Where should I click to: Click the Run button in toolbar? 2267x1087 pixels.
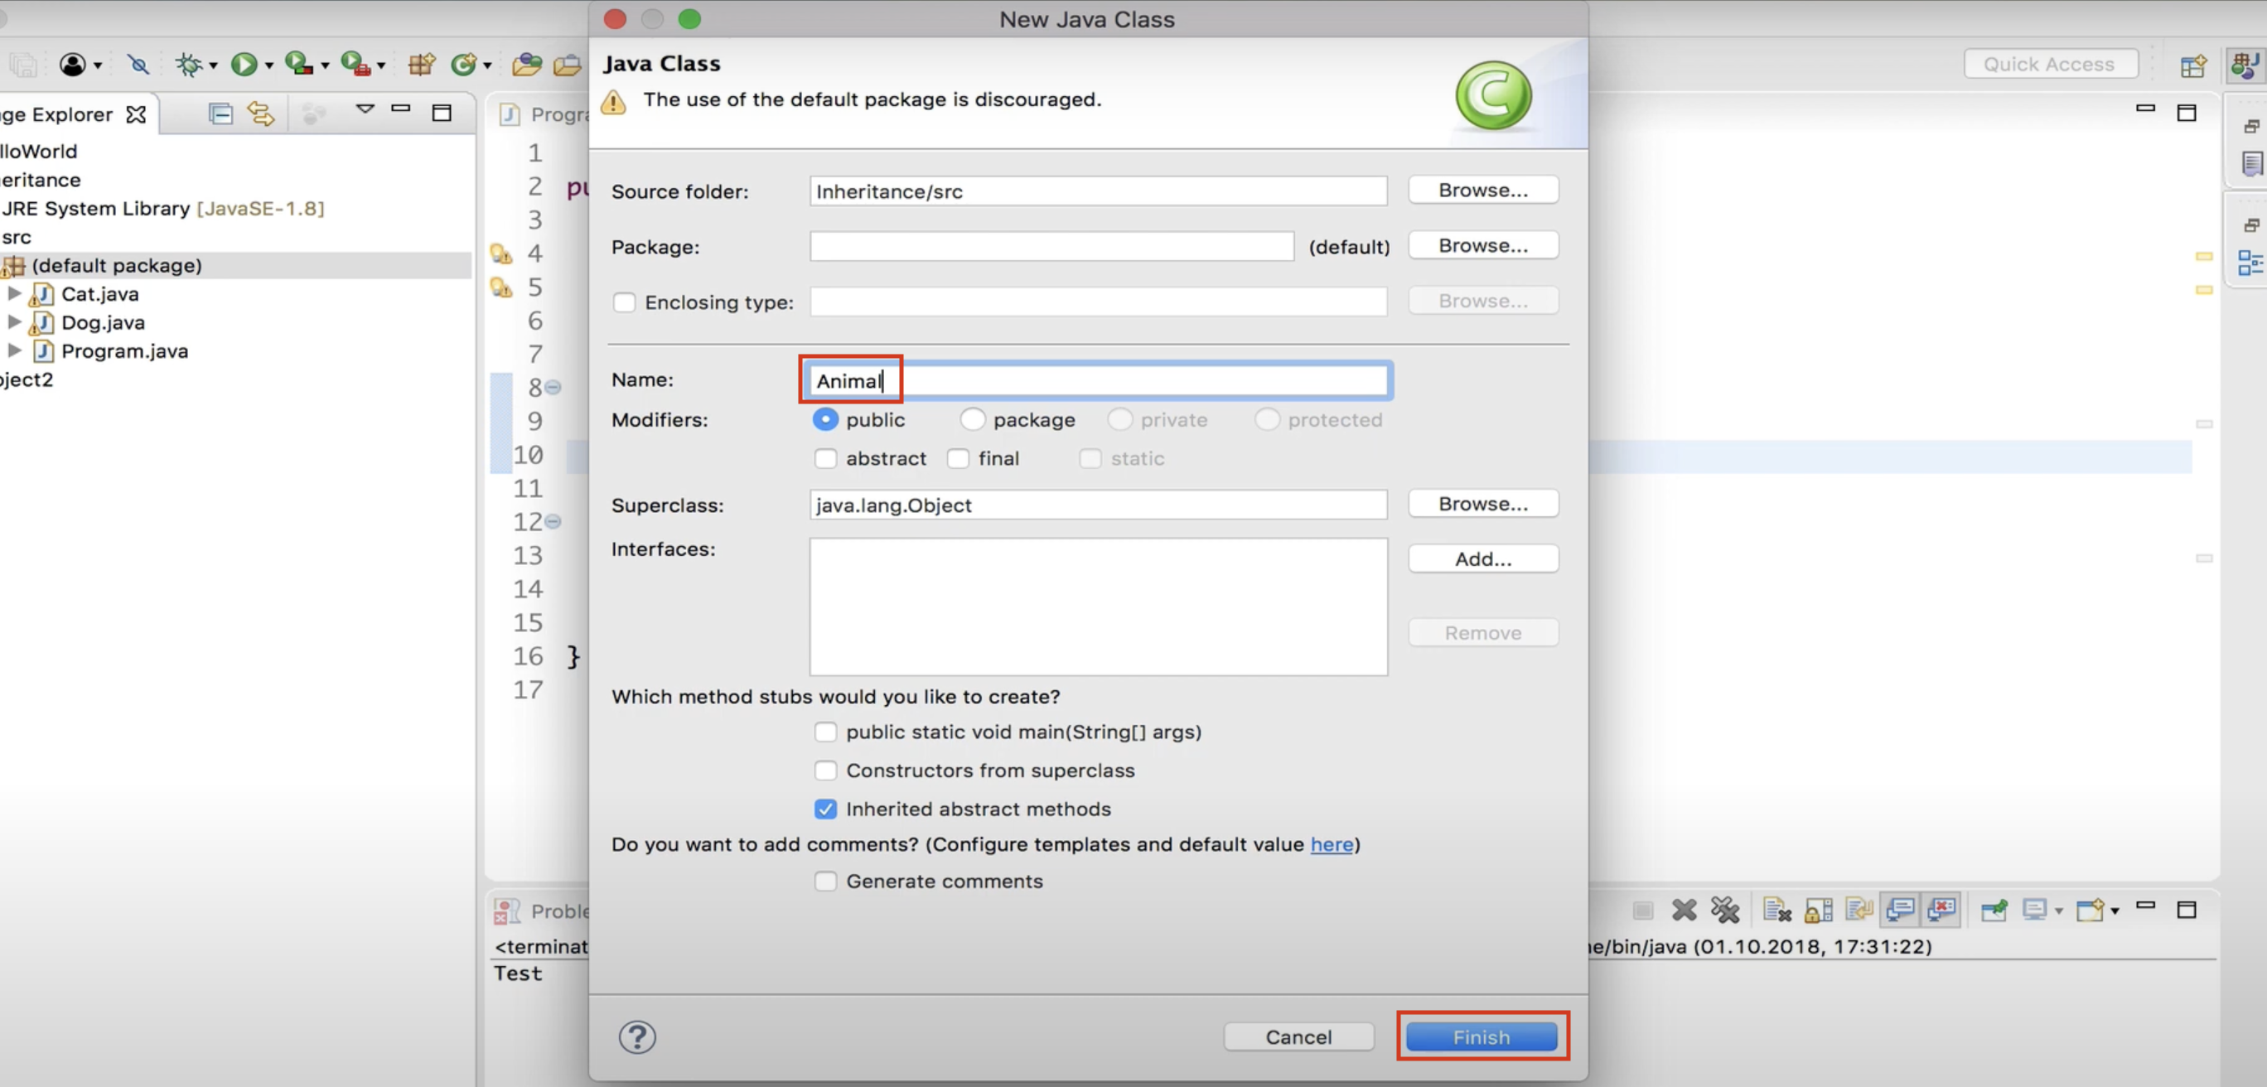[243, 64]
